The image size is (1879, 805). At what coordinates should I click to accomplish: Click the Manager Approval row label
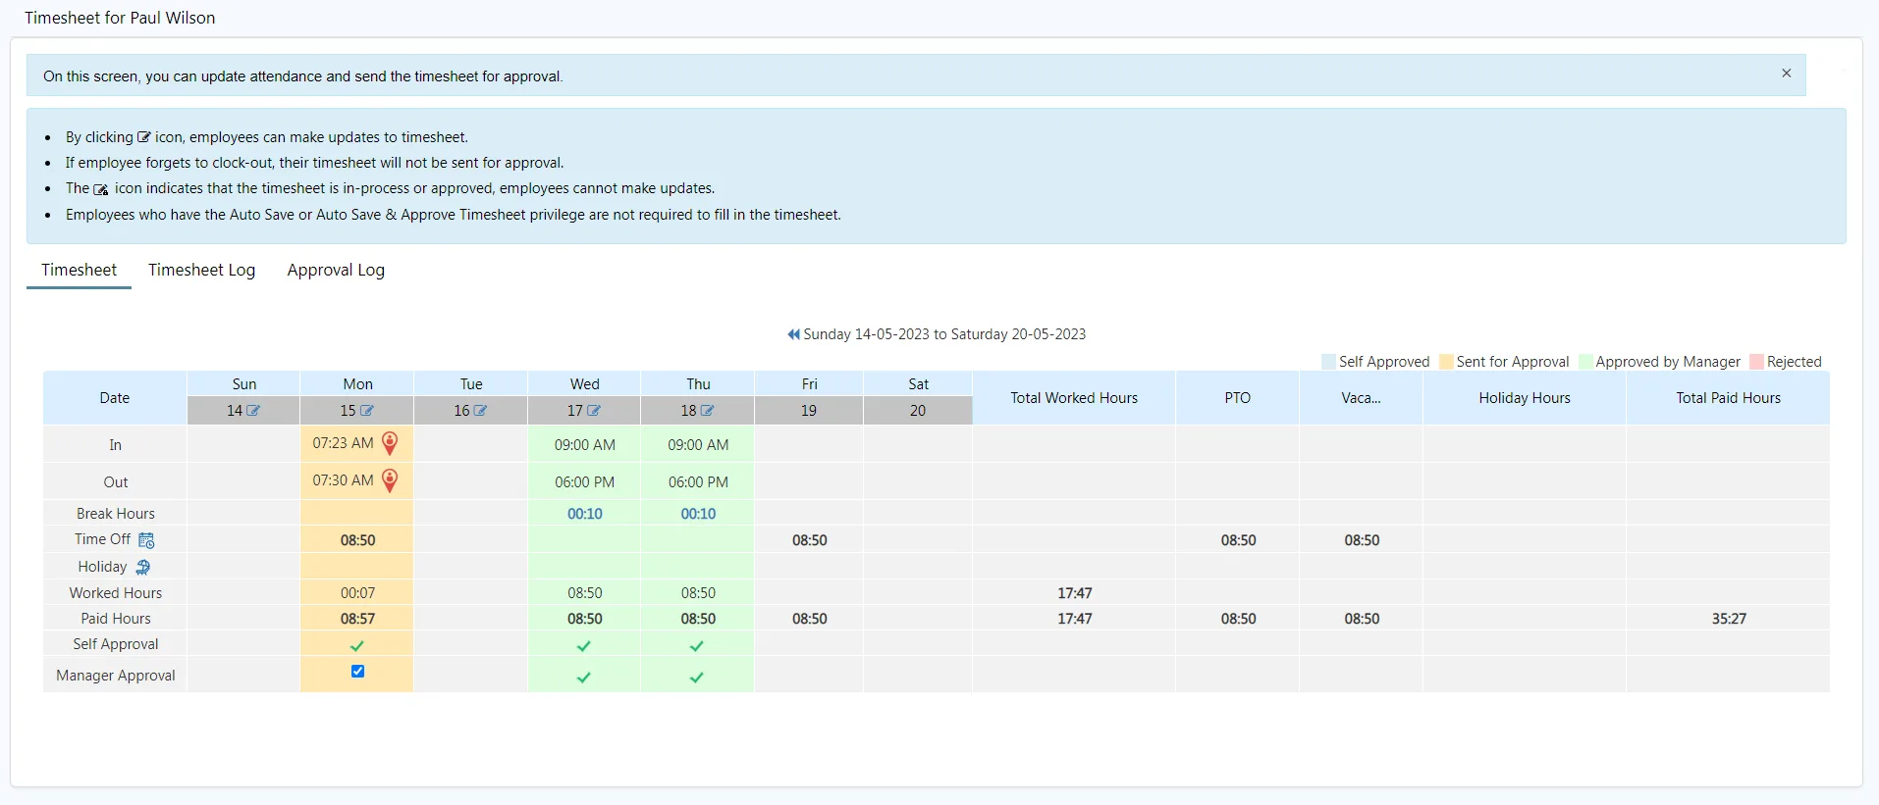[116, 676]
